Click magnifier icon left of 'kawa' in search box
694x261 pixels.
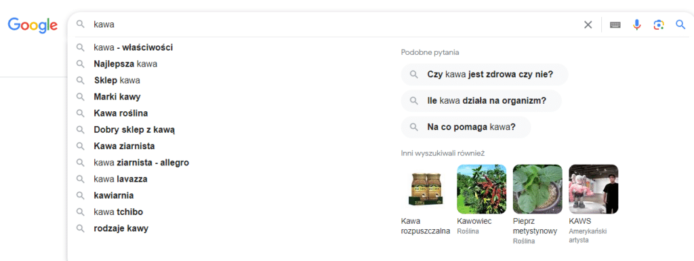(x=80, y=24)
